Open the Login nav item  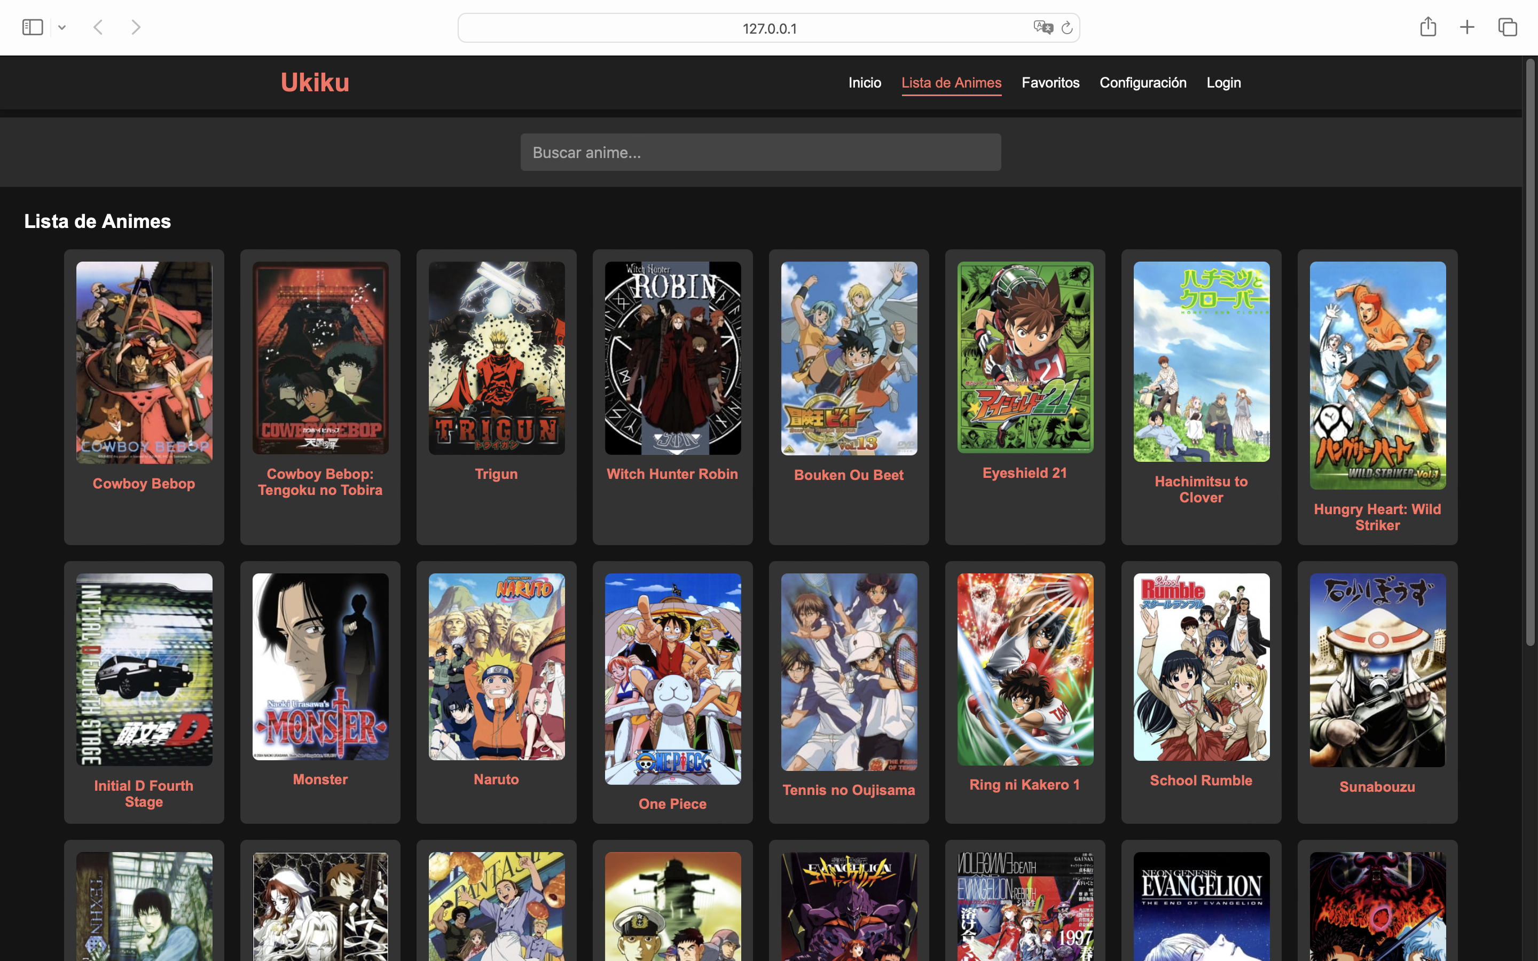[x=1223, y=83]
